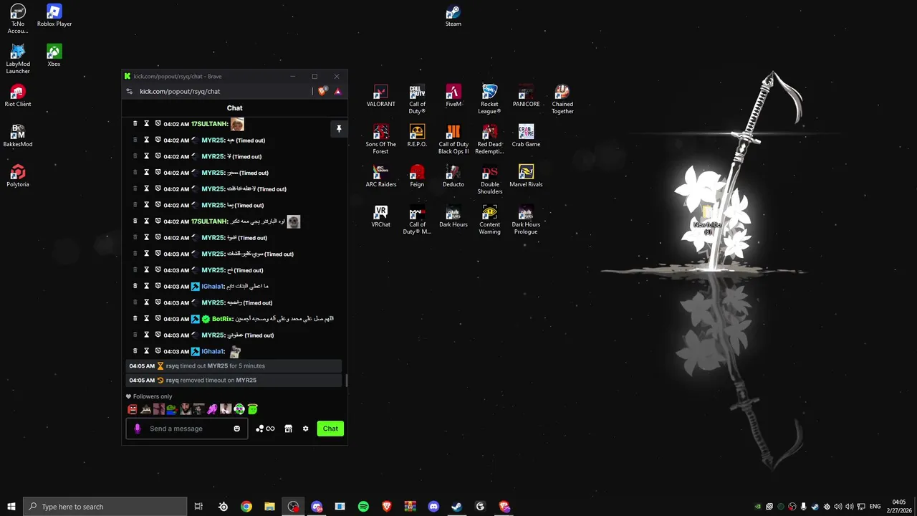Screen dimensions: 917x516
Task: Click shield icon on IGhala1's last image message
Action: coord(158,351)
